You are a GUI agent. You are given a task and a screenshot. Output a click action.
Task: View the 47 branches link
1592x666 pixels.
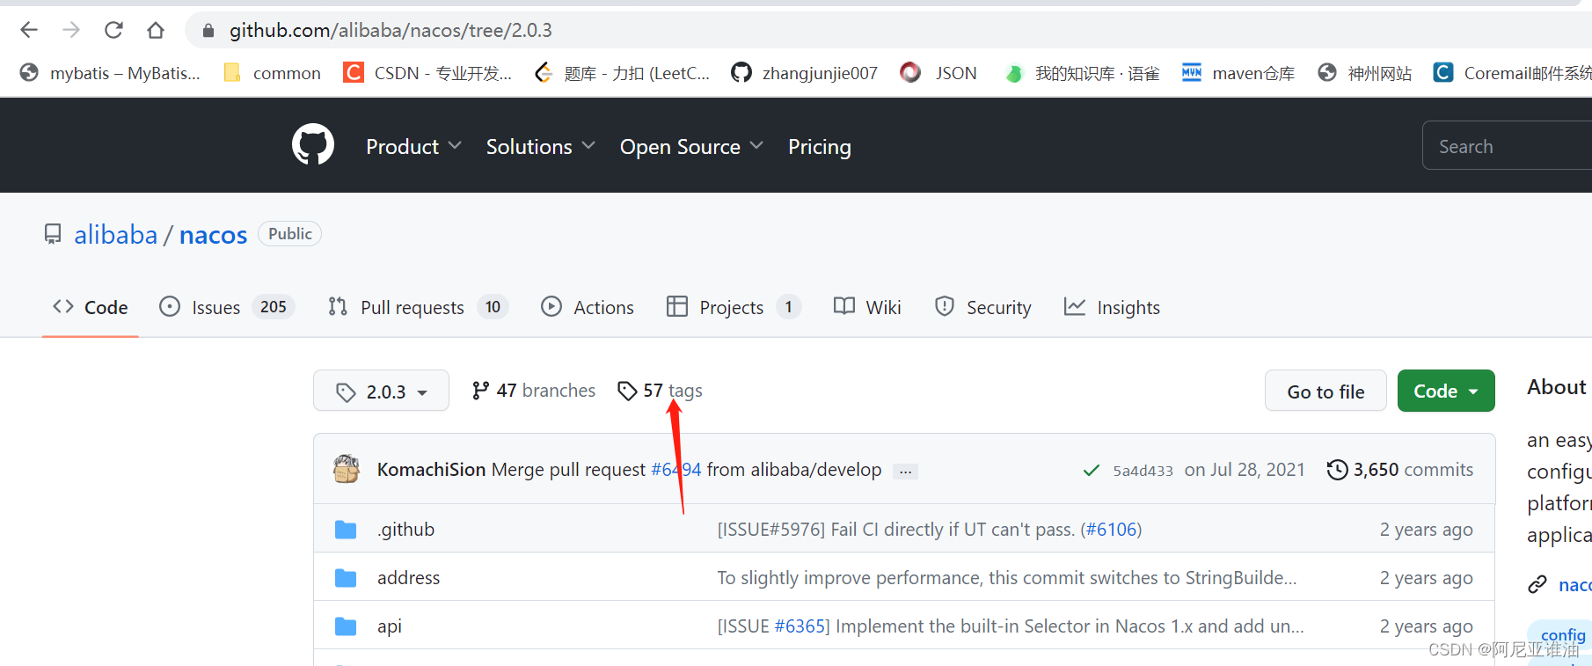(x=534, y=390)
